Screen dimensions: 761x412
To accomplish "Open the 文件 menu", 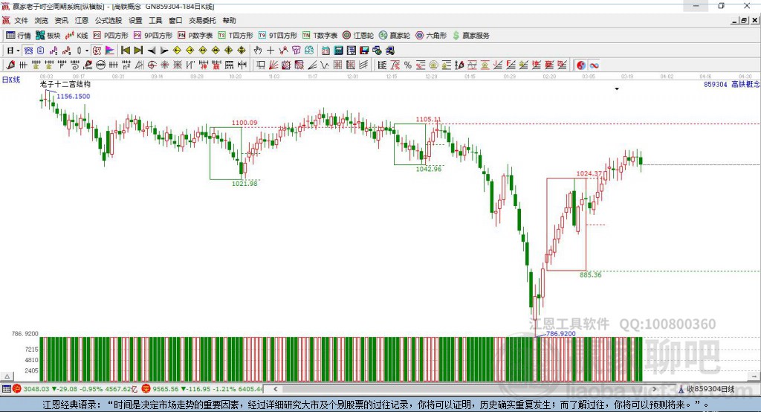I will 21,20.
